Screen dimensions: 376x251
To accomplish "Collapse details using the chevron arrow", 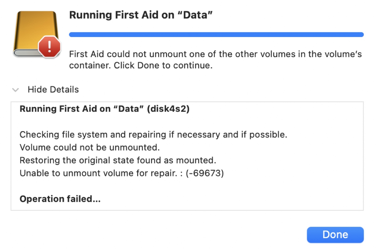I will 15,90.
